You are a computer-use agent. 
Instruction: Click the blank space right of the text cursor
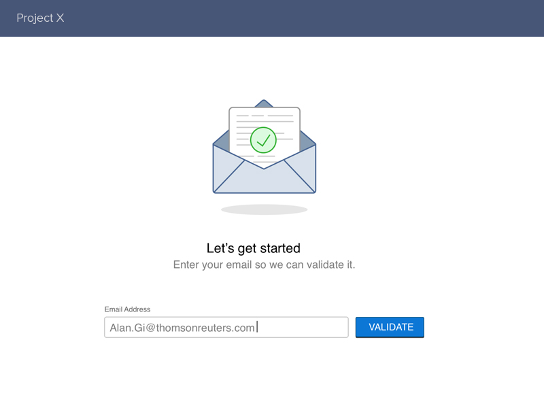(303, 327)
